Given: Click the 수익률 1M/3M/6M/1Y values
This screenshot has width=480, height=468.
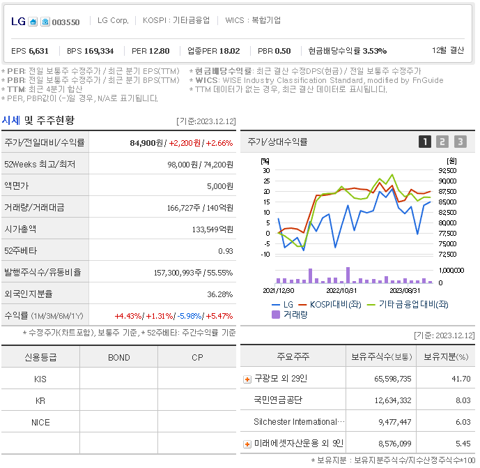Looking at the screenshot, I should click(173, 316).
